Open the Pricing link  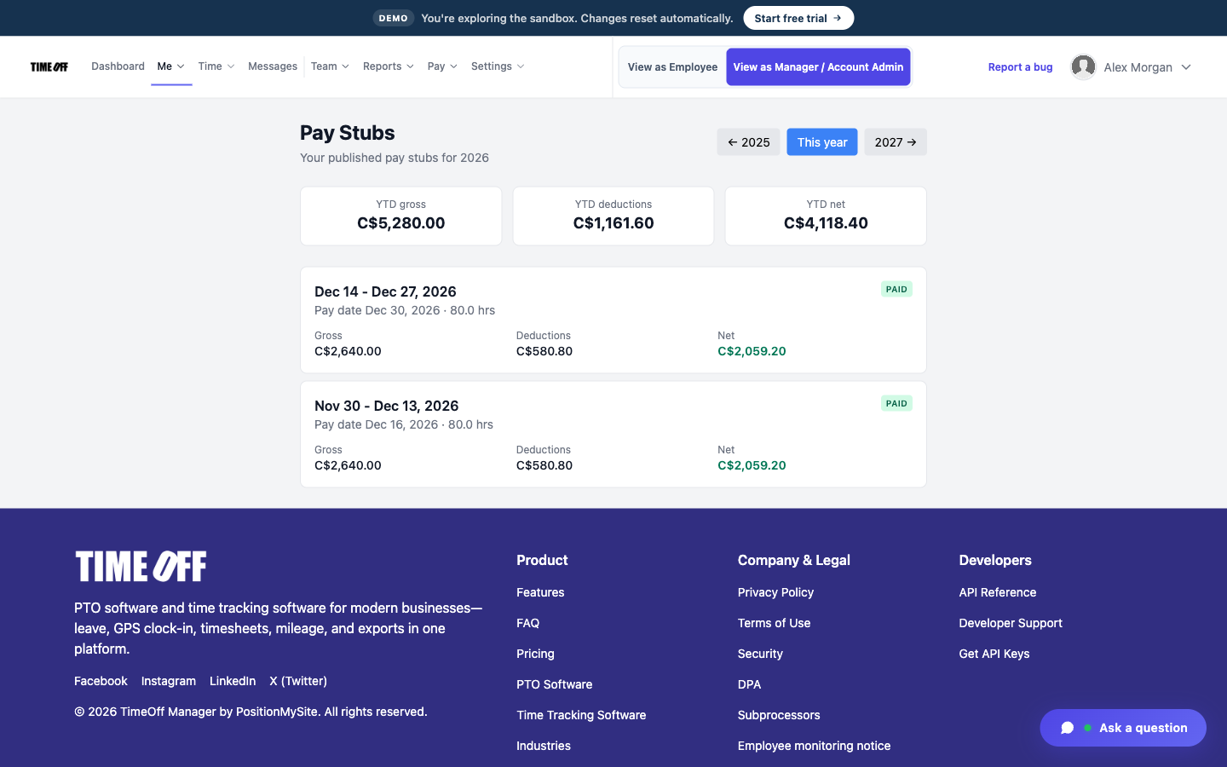(535, 654)
